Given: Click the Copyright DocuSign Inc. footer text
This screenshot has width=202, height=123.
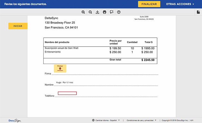Looking at the screenshot, I should point(175,120).
